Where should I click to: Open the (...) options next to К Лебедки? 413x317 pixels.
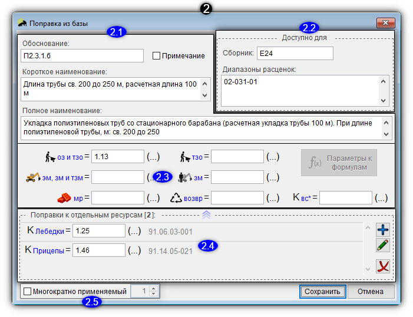[x=134, y=231]
